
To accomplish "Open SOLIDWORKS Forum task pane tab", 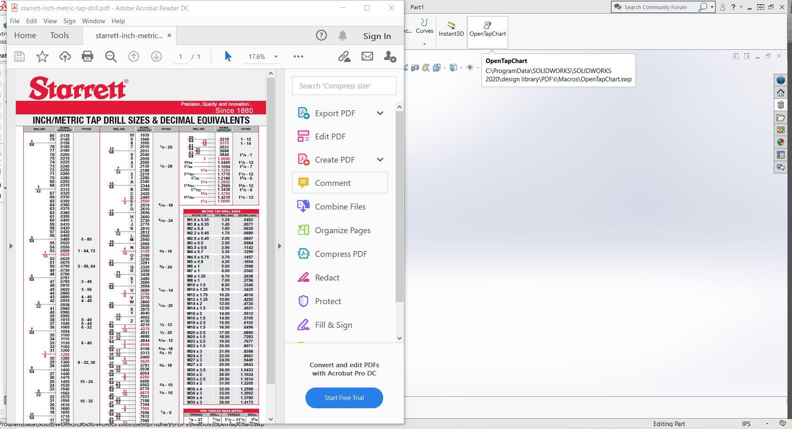I will (x=781, y=167).
